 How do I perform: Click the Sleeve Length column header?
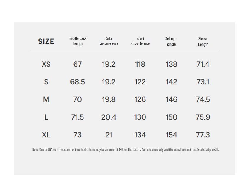(203, 41)
